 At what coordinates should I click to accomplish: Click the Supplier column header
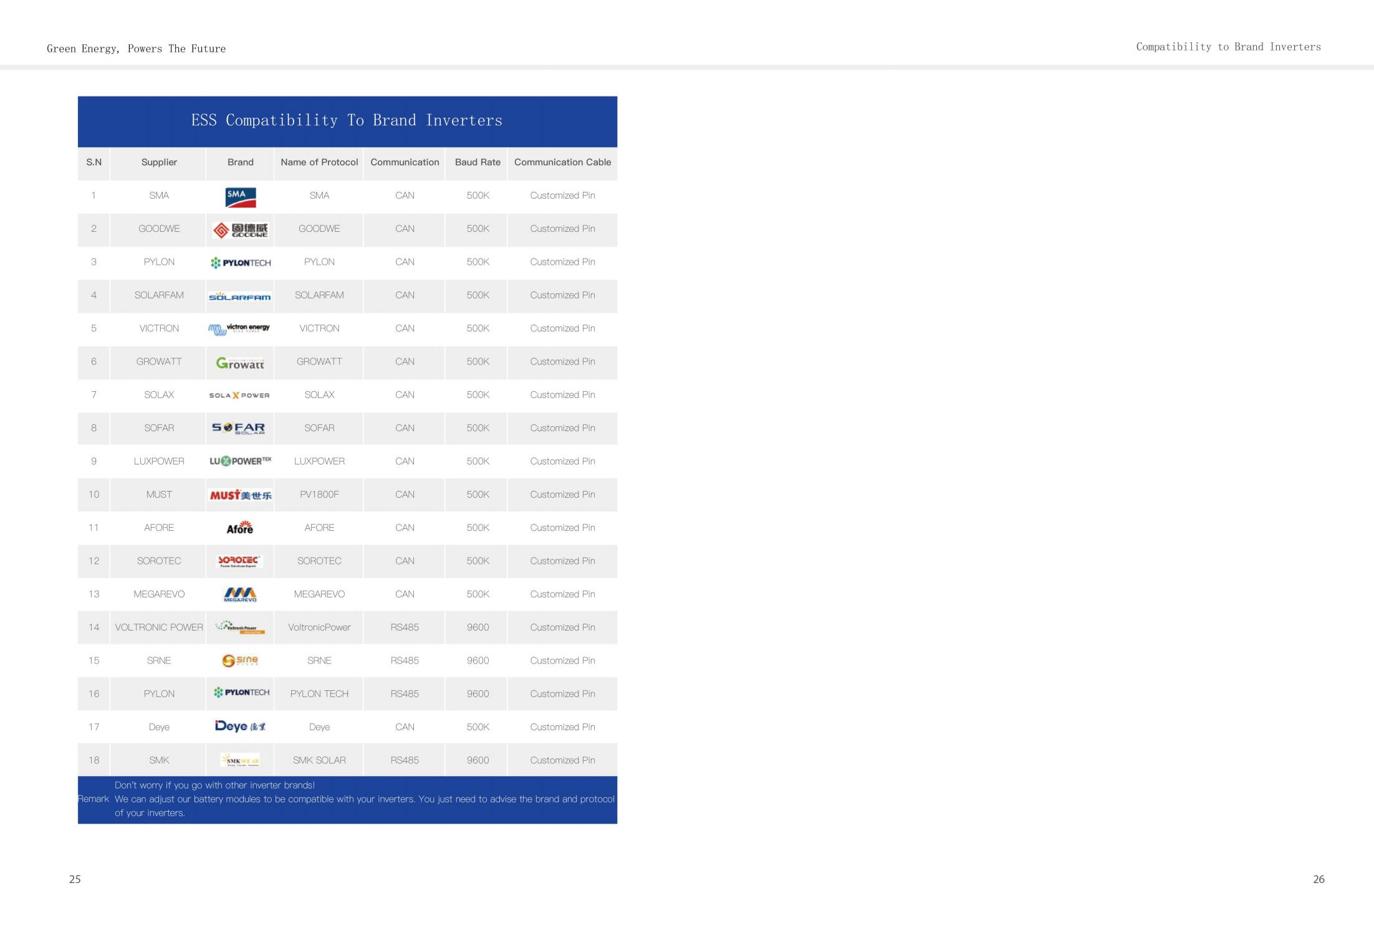pyautogui.click(x=159, y=162)
